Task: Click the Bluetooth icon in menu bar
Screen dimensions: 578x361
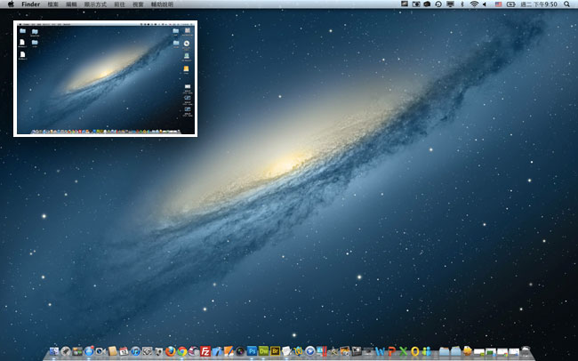Action: pos(462,4)
